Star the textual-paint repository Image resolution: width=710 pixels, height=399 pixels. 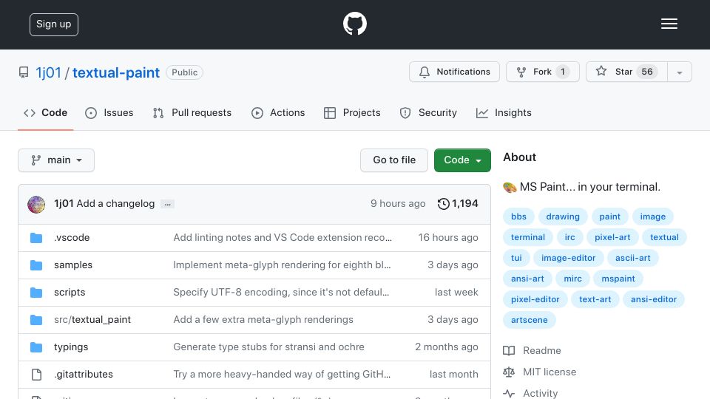coord(626,72)
